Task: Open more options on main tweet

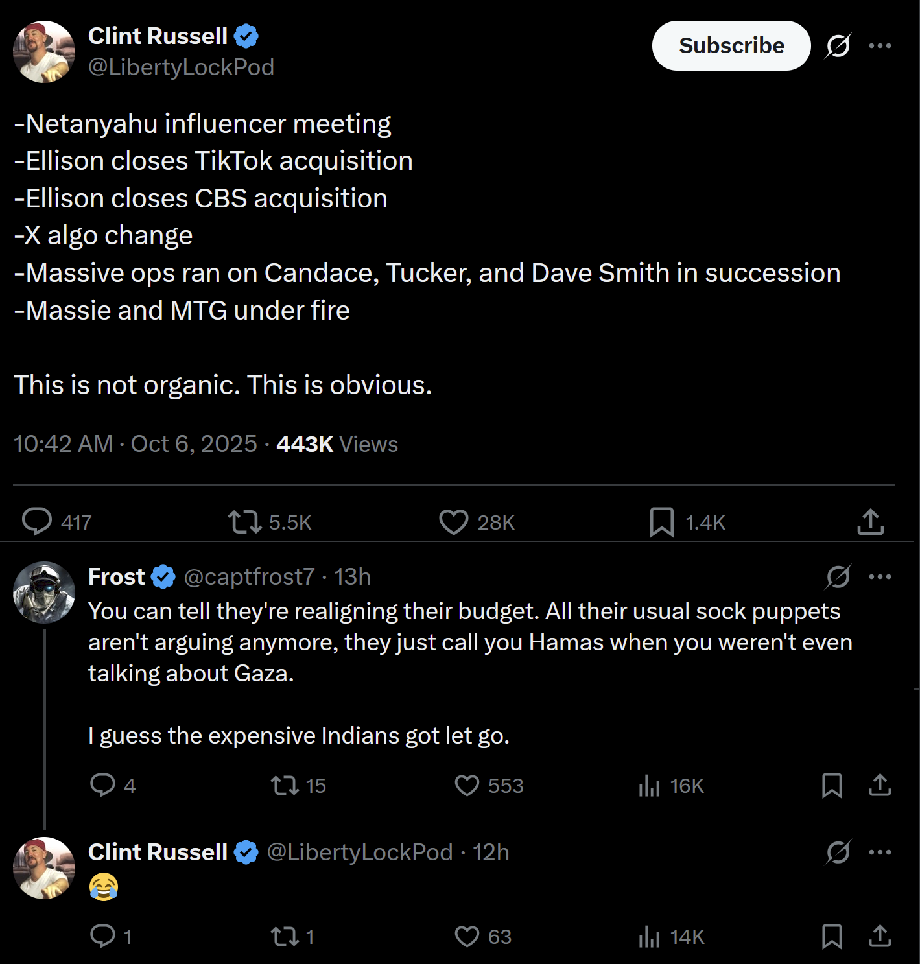Action: tap(880, 45)
